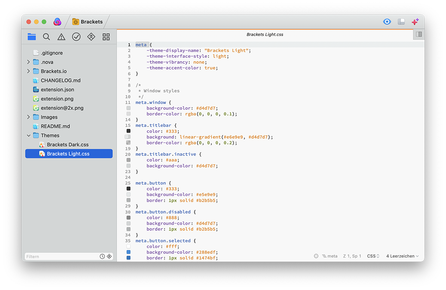
Task: Open the Files sidebar folder icon
Action: coord(32,37)
